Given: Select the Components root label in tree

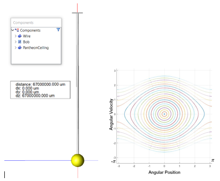Looking at the screenshot, I should click(x=30, y=30).
